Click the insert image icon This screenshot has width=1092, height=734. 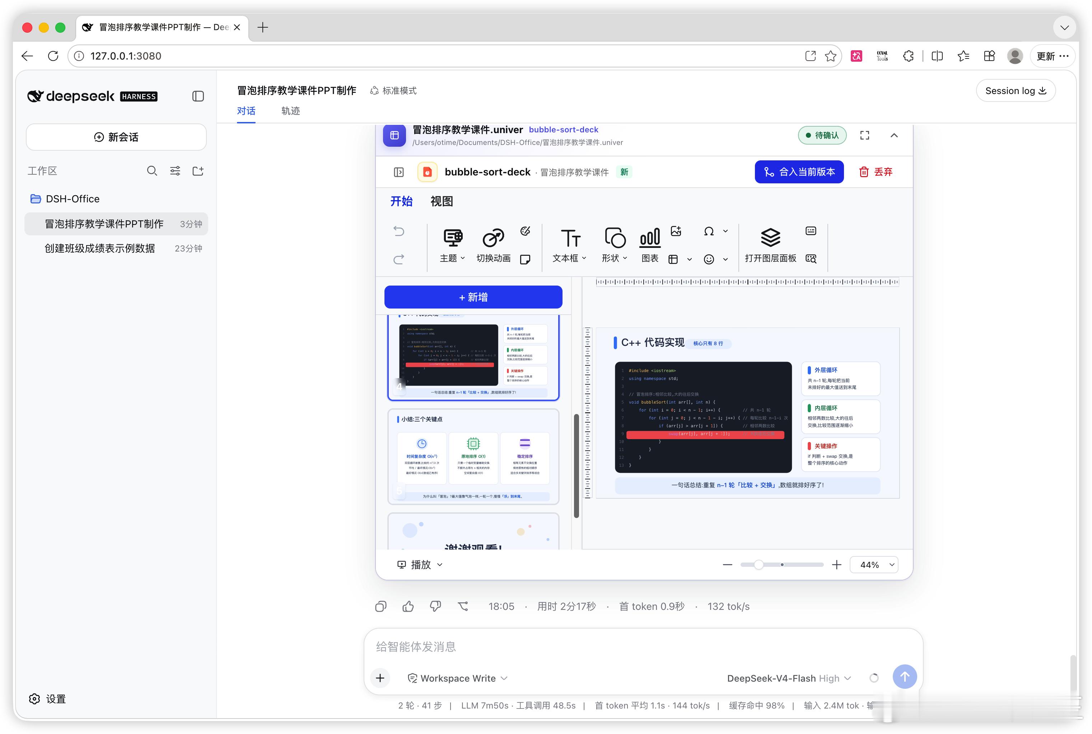676,231
